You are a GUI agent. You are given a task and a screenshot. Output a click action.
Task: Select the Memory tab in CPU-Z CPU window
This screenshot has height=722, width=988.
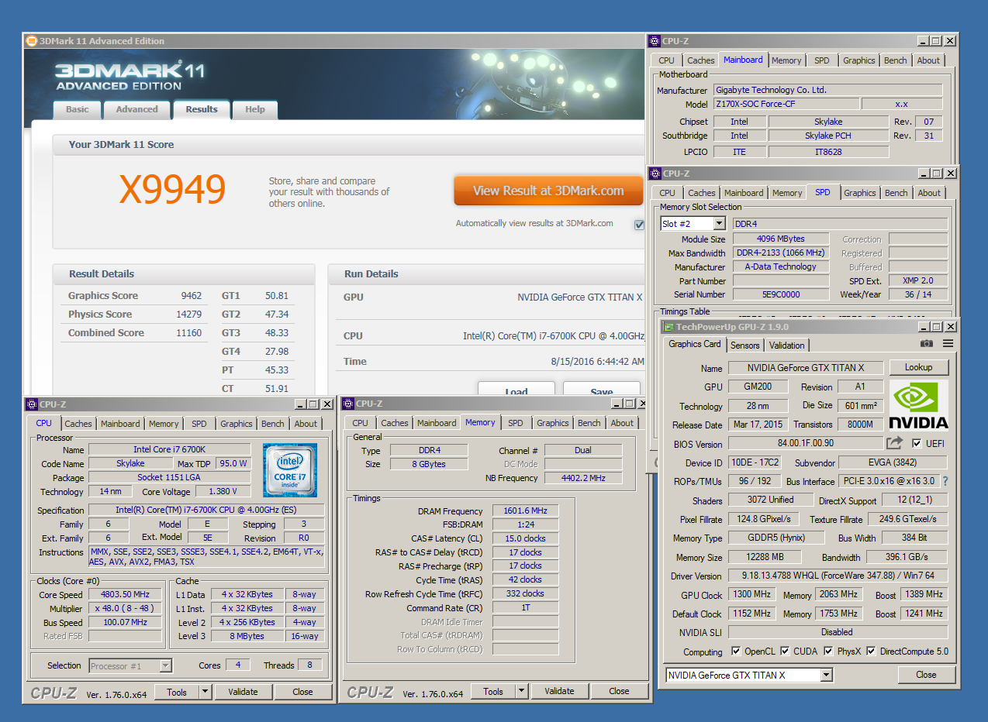coord(164,424)
